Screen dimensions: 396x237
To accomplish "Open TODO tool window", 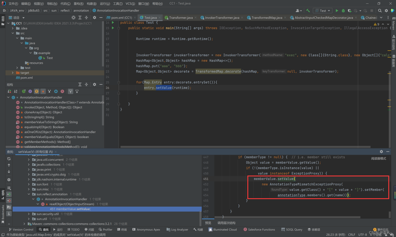I will pyautogui.click(x=73, y=230).
